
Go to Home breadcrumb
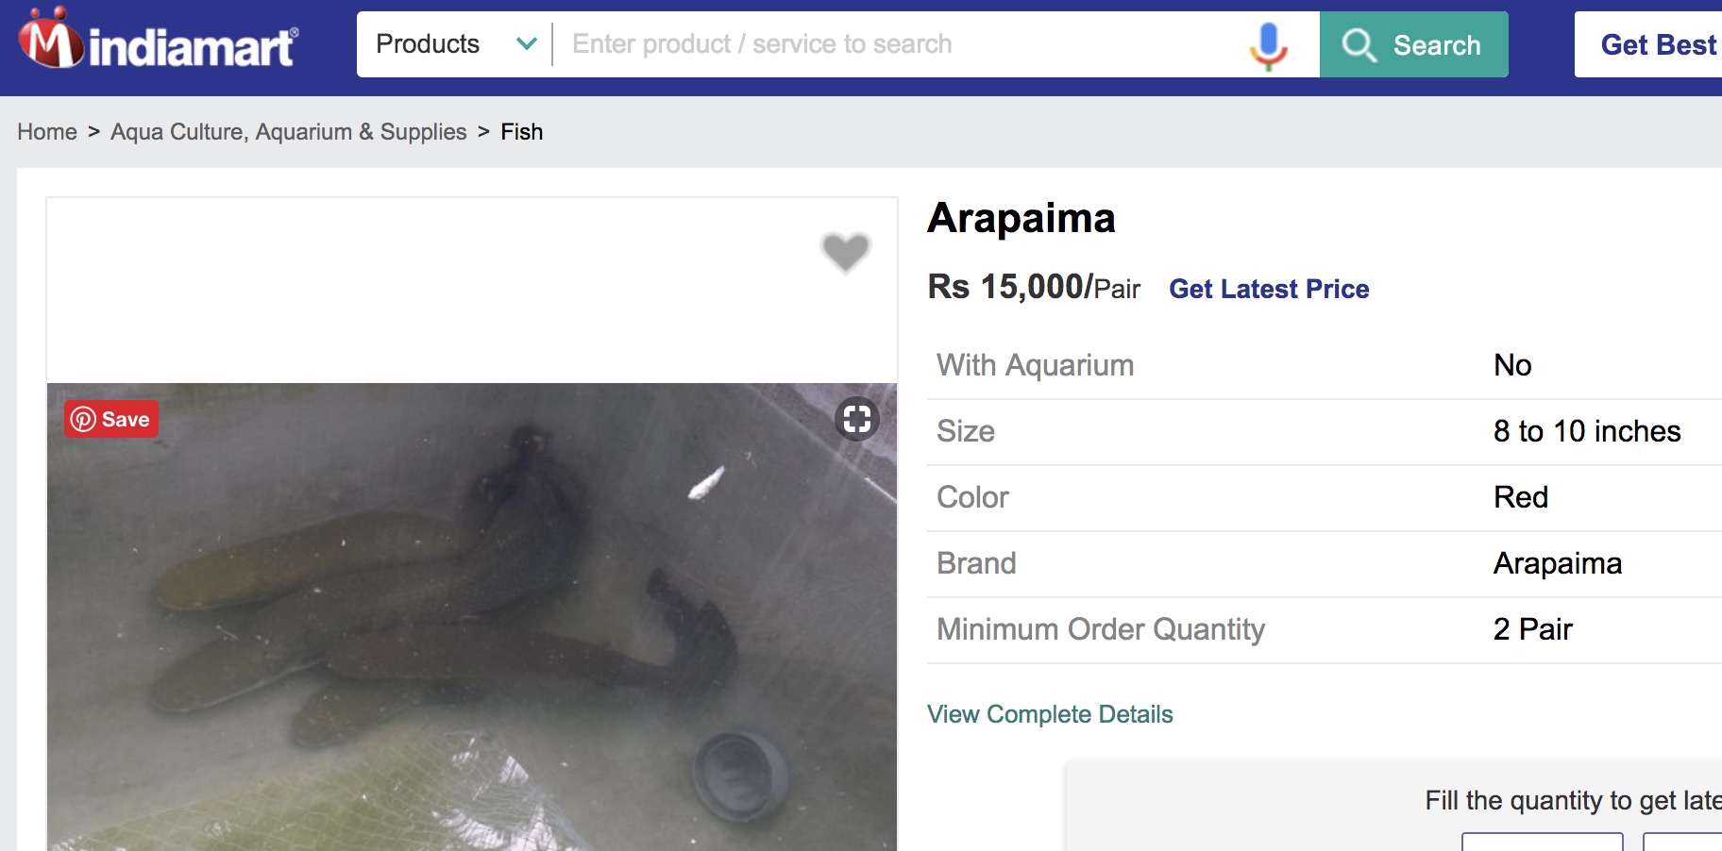(x=47, y=132)
